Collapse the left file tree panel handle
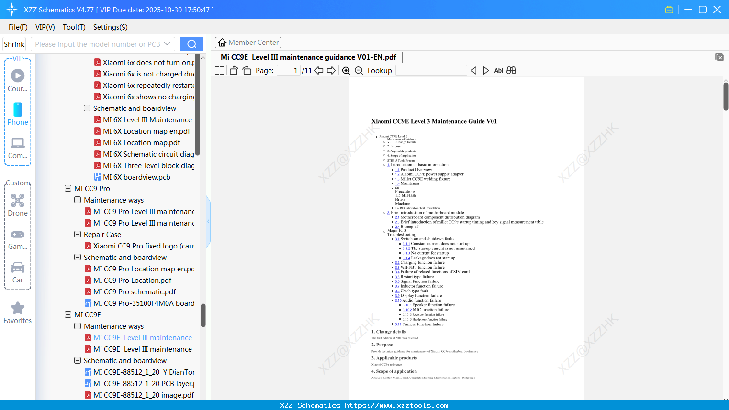 point(208,221)
